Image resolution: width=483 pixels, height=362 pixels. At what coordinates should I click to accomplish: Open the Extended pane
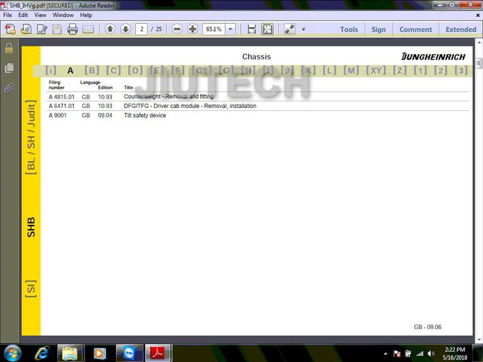pos(461,29)
